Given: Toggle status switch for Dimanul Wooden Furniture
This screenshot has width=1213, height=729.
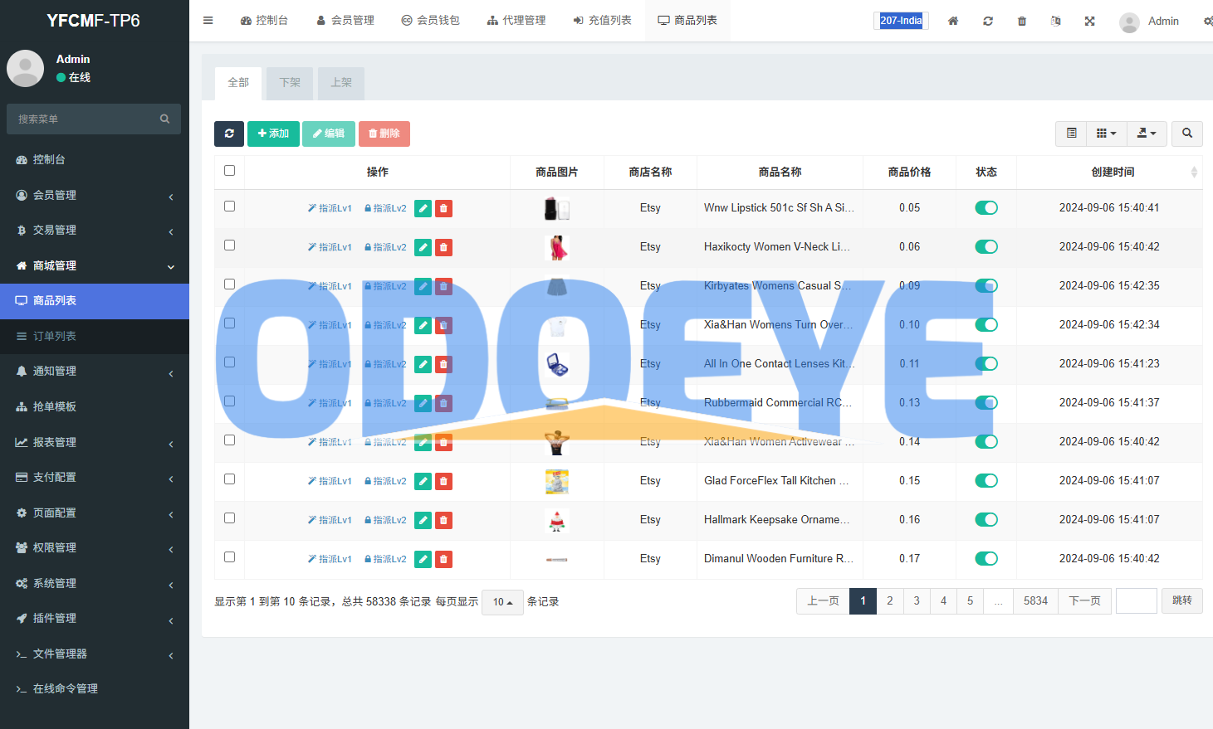Looking at the screenshot, I should [986, 559].
